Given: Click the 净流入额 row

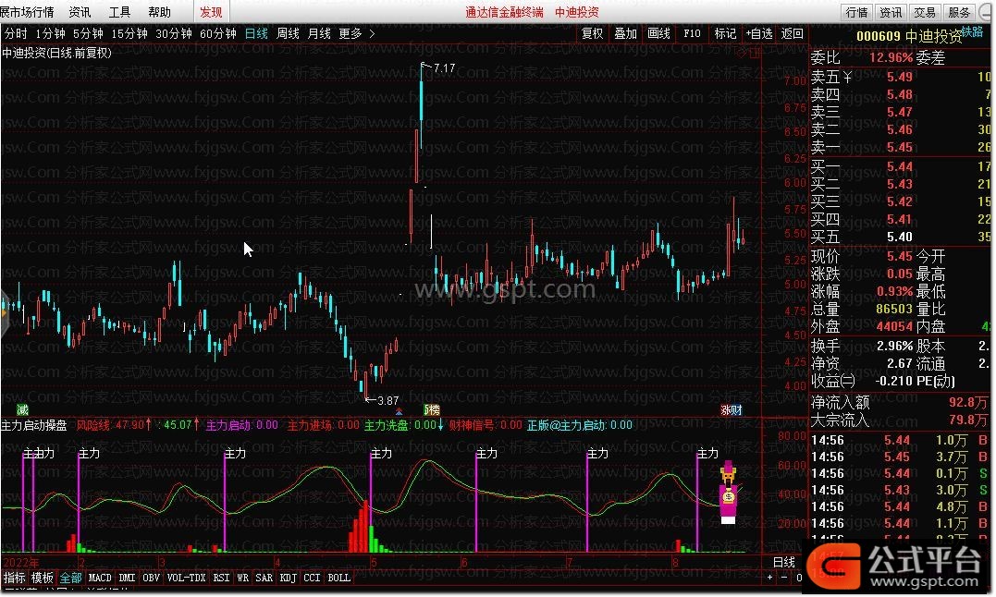Looking at the screenshot, I should point(900,402).
